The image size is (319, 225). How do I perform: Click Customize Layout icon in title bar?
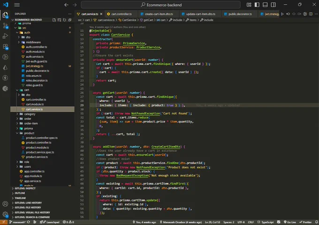click(249, 5)
